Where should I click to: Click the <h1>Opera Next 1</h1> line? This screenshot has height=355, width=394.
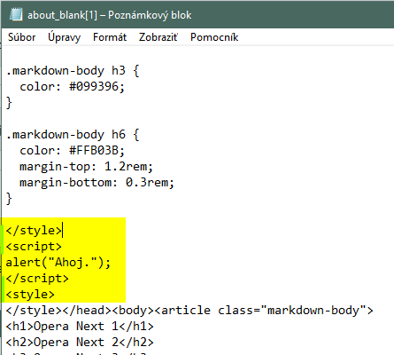coord(80,327)
